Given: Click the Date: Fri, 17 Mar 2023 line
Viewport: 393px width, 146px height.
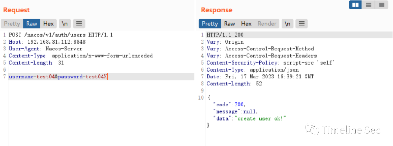Looking at the screenshot, I should pyautogui.click(x=260, y=77).
